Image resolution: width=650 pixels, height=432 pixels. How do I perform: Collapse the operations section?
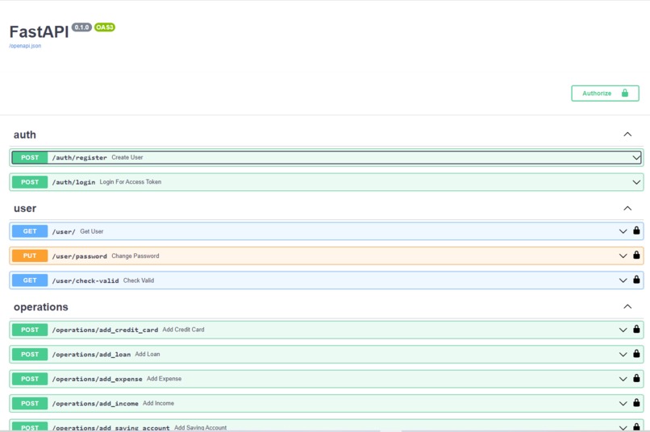[x=627, y=306]
